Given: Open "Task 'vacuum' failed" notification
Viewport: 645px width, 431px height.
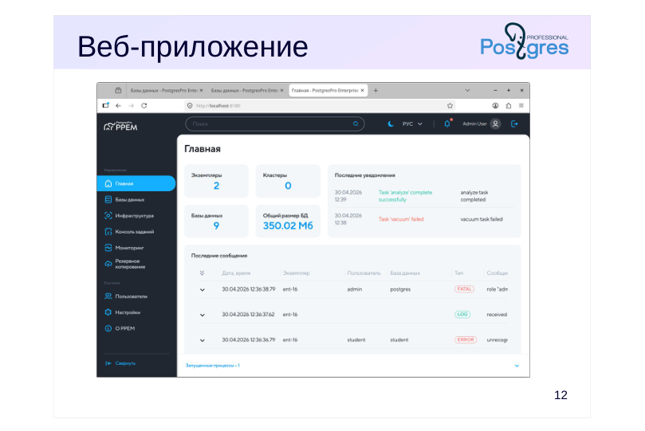Looking at the screenshot, I should (401, 219).
